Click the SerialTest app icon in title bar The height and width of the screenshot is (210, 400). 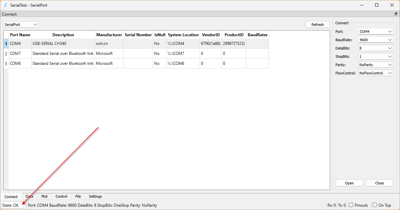tap(5, 5)
